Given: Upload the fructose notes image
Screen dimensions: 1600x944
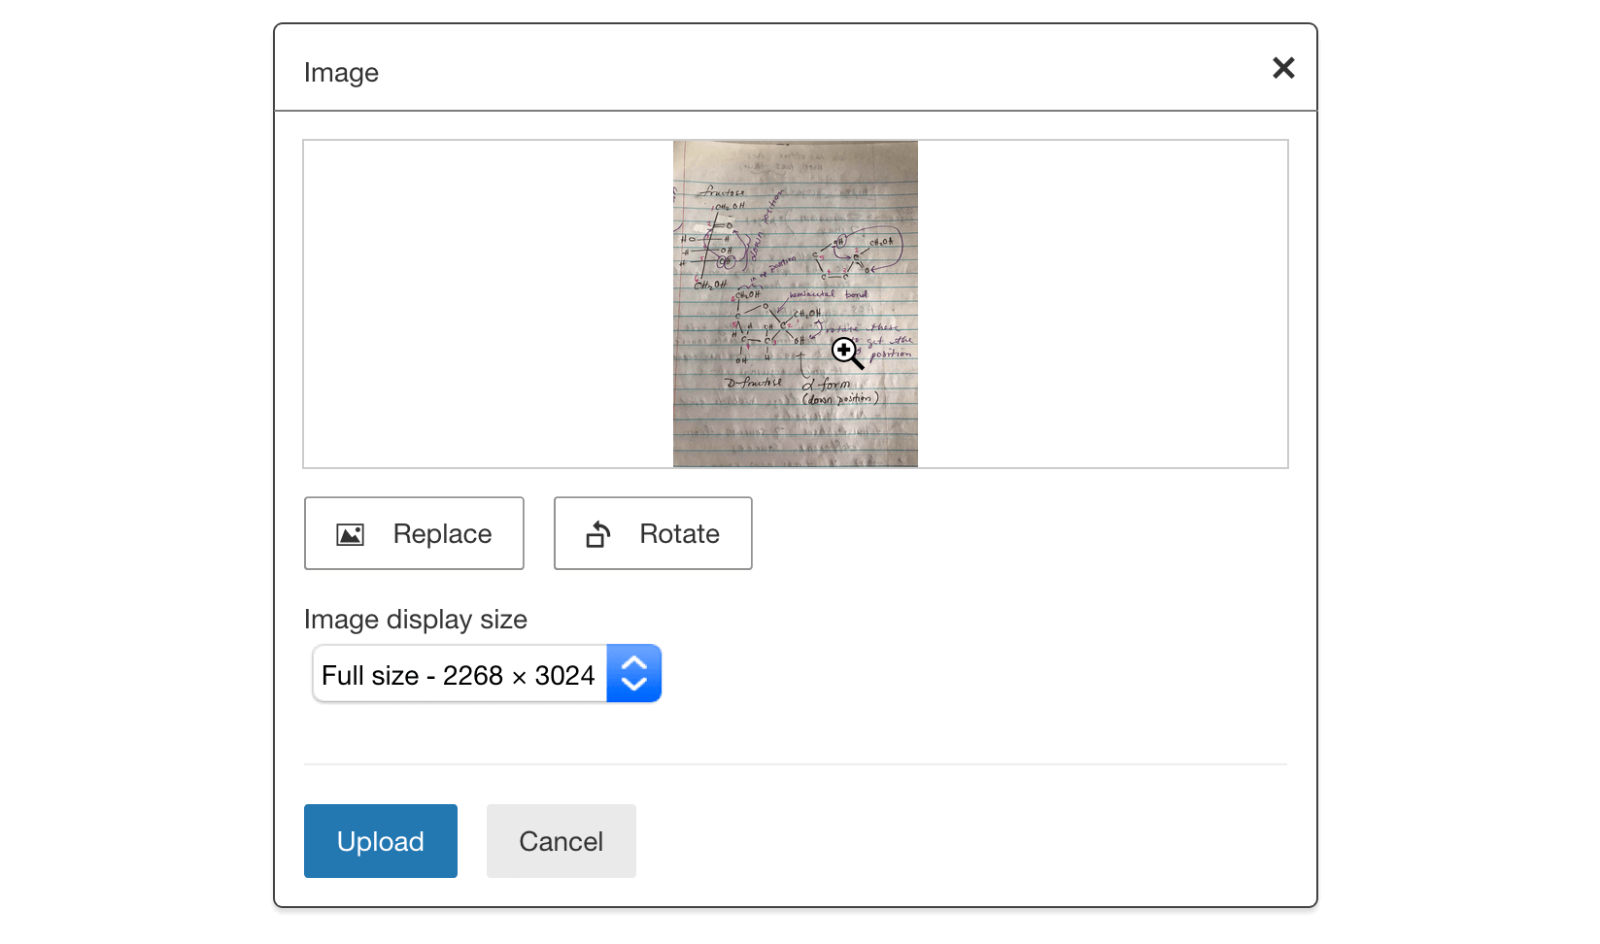Looking at the screenshot, I should coord(380,841).
